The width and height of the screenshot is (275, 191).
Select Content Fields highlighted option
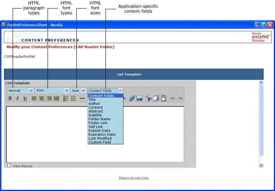[105, 96]
